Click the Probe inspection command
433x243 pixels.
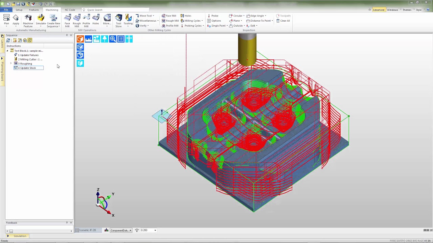click(x=213, y=16)
